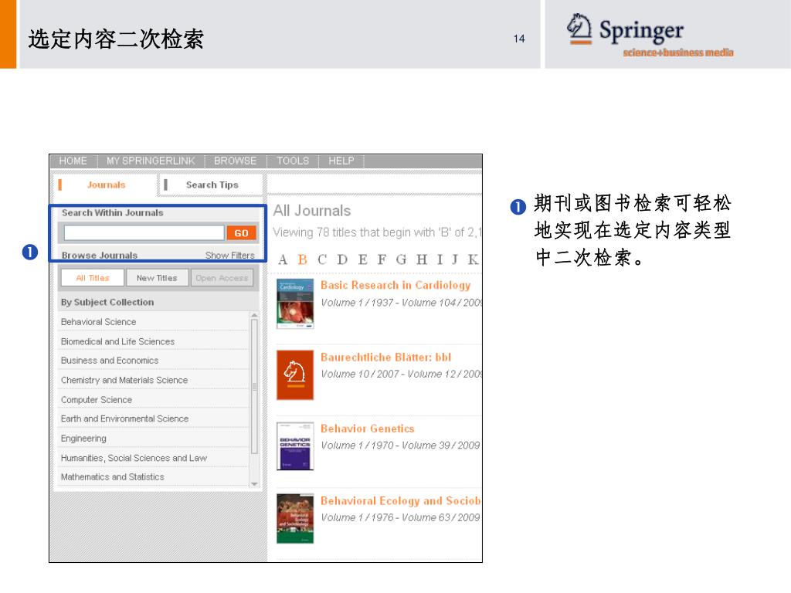Click Behavioral Ecology cover thumbnail
Screen dimensions: 791x593
tap(295, 518)
